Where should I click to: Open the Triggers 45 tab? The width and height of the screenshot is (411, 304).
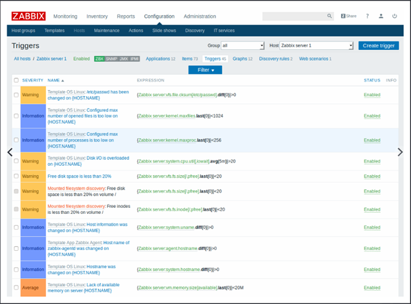(x=215, y=59)
